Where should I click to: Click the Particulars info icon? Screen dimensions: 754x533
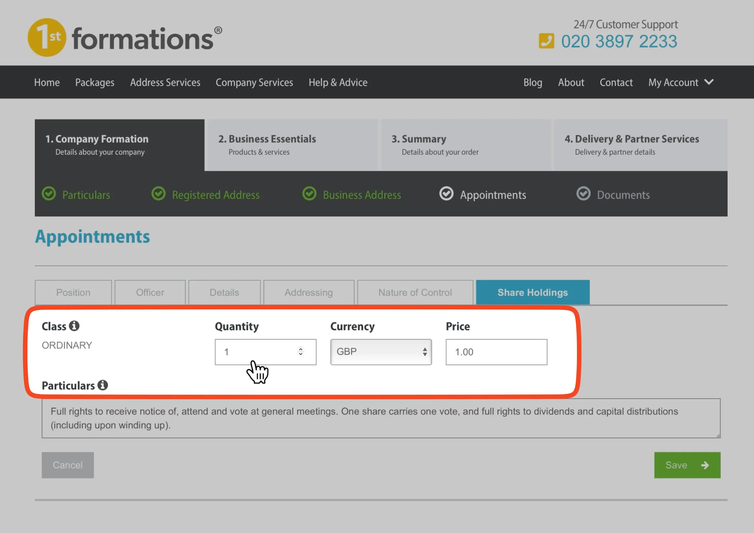coord(103,385)
